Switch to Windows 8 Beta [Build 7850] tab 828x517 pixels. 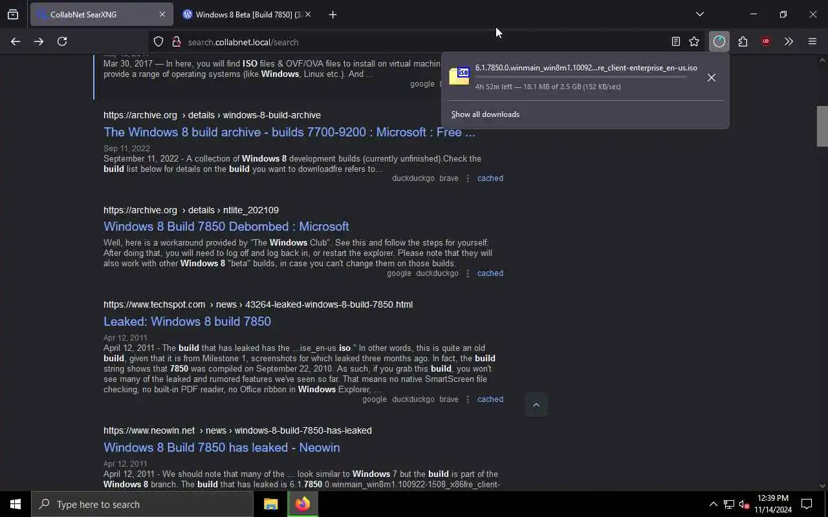click(x=246, y=14)
